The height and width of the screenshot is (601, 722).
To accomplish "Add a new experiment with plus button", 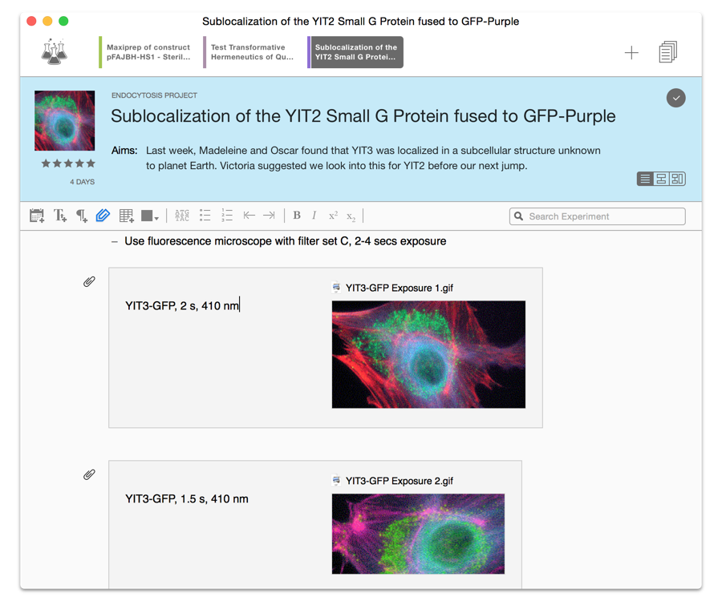I will [631, 53].
